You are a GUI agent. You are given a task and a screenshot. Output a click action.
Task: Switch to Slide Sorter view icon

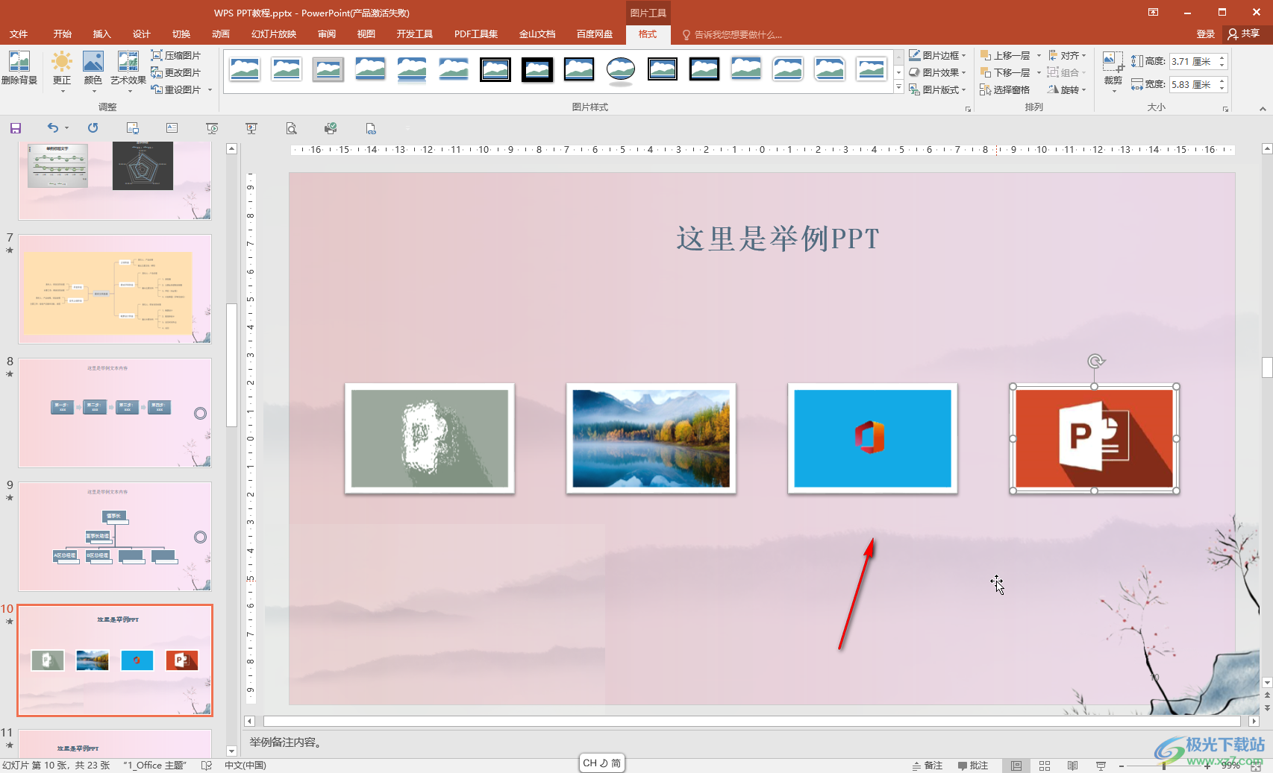point(1045,766)
